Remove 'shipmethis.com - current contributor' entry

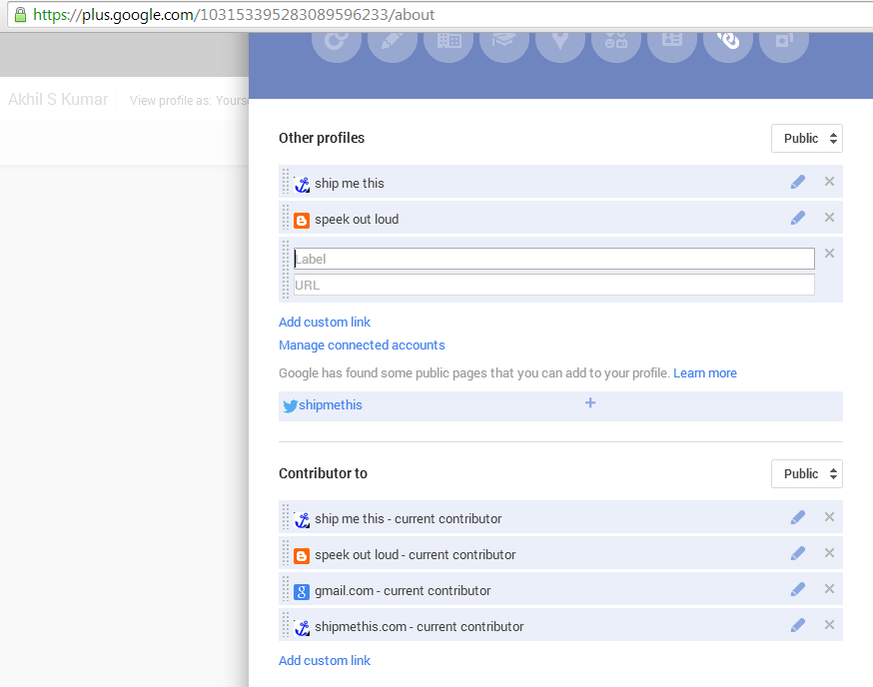pos(830,625)
